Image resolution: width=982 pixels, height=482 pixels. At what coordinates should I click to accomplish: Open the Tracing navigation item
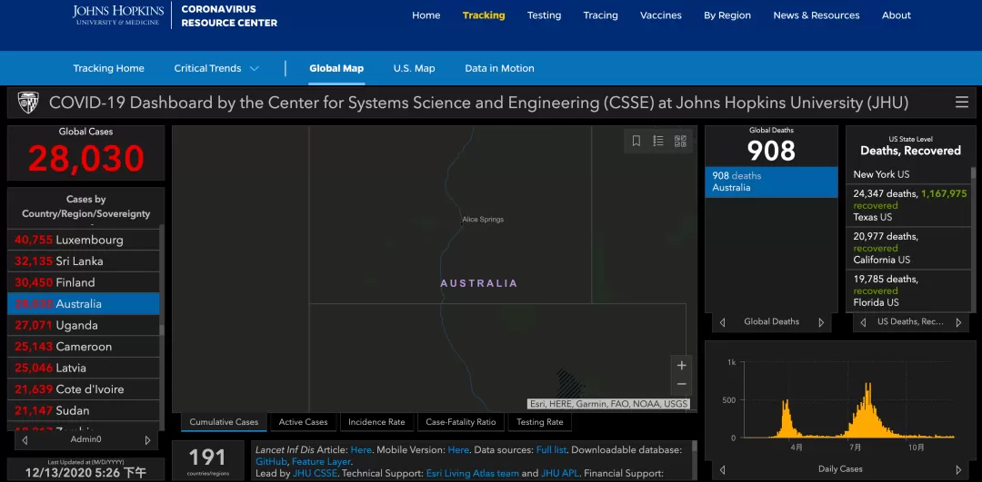click(601, 15)
